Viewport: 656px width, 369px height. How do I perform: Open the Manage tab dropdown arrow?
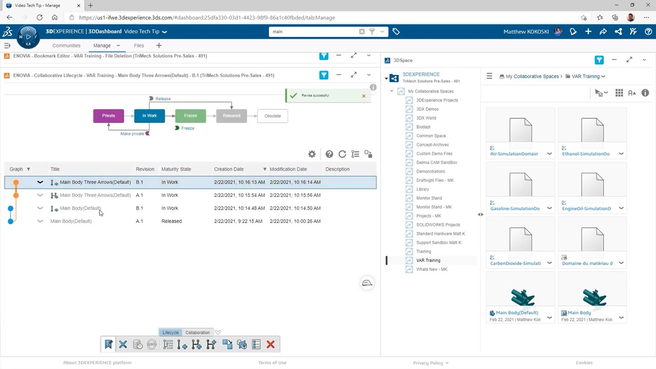118,46
